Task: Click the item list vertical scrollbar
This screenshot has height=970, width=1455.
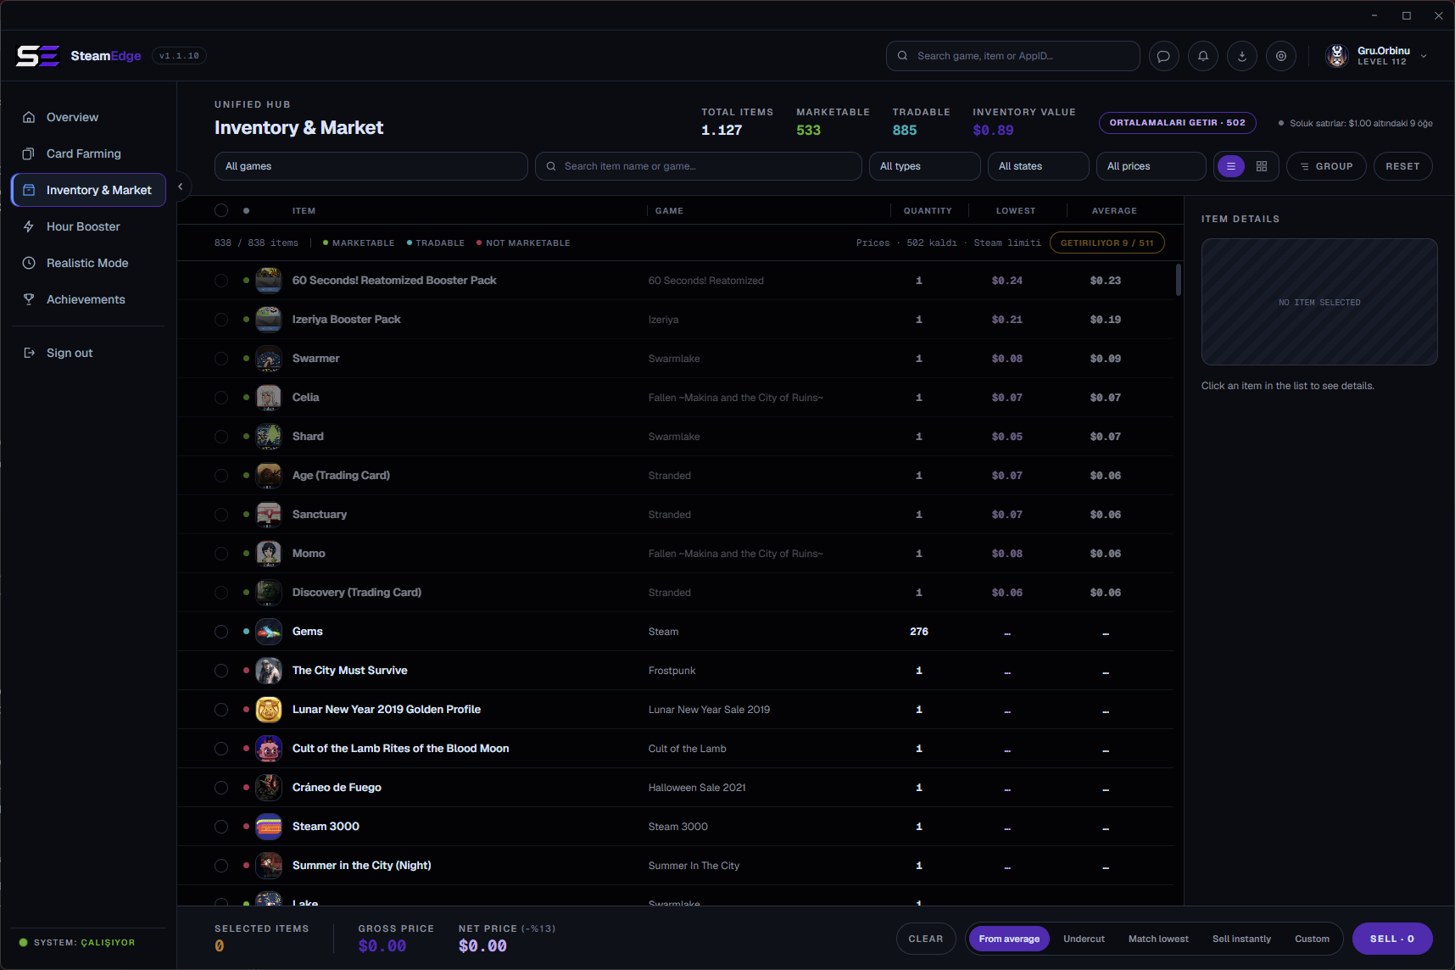Action: (x=1179, y=280)
